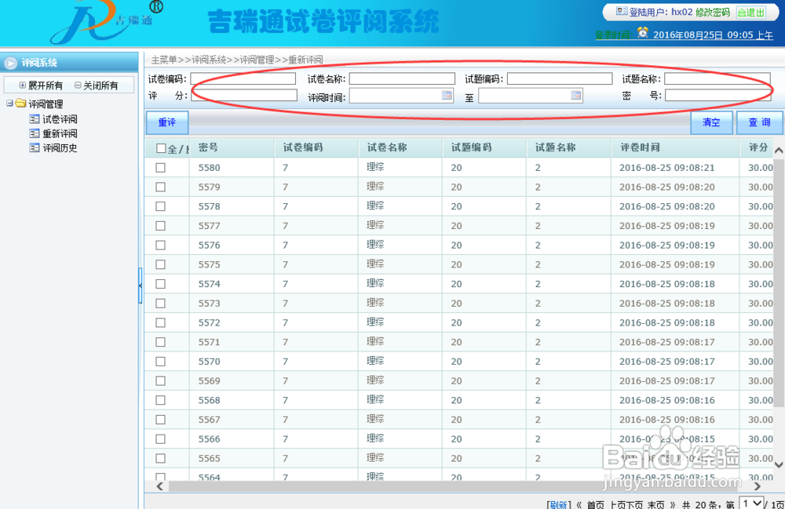Click the logout (退出) icon at top right
Viewport: 785px width, 509px height.
tap(741, 12)
